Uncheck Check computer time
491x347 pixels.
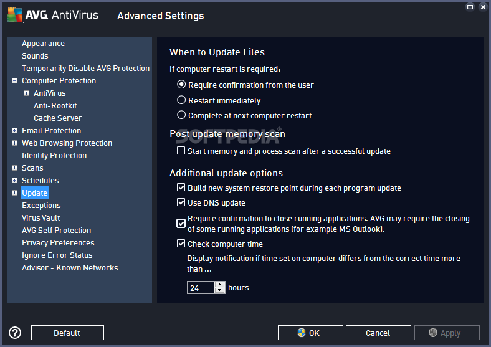(x=181, y=244)
